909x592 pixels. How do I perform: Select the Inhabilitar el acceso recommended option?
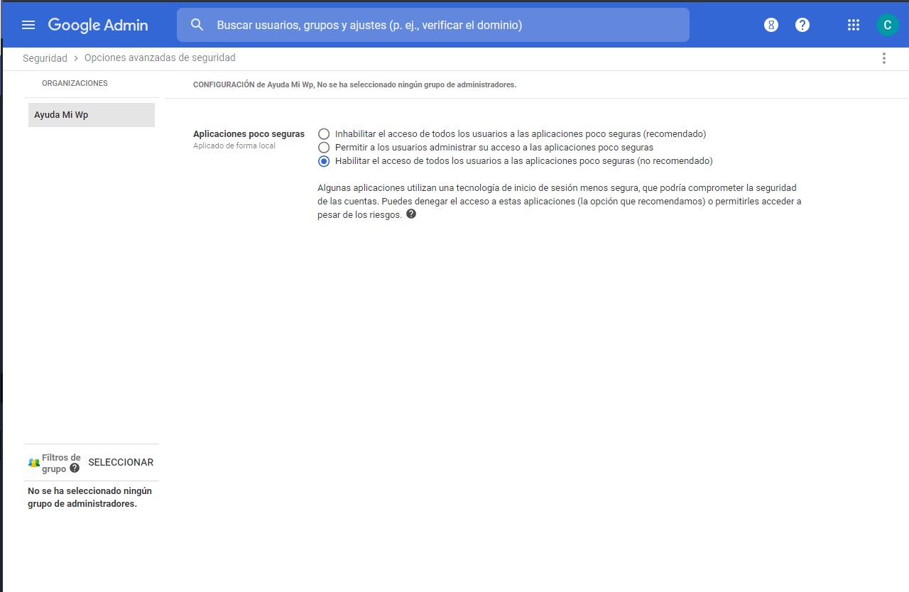coord(324,133)
